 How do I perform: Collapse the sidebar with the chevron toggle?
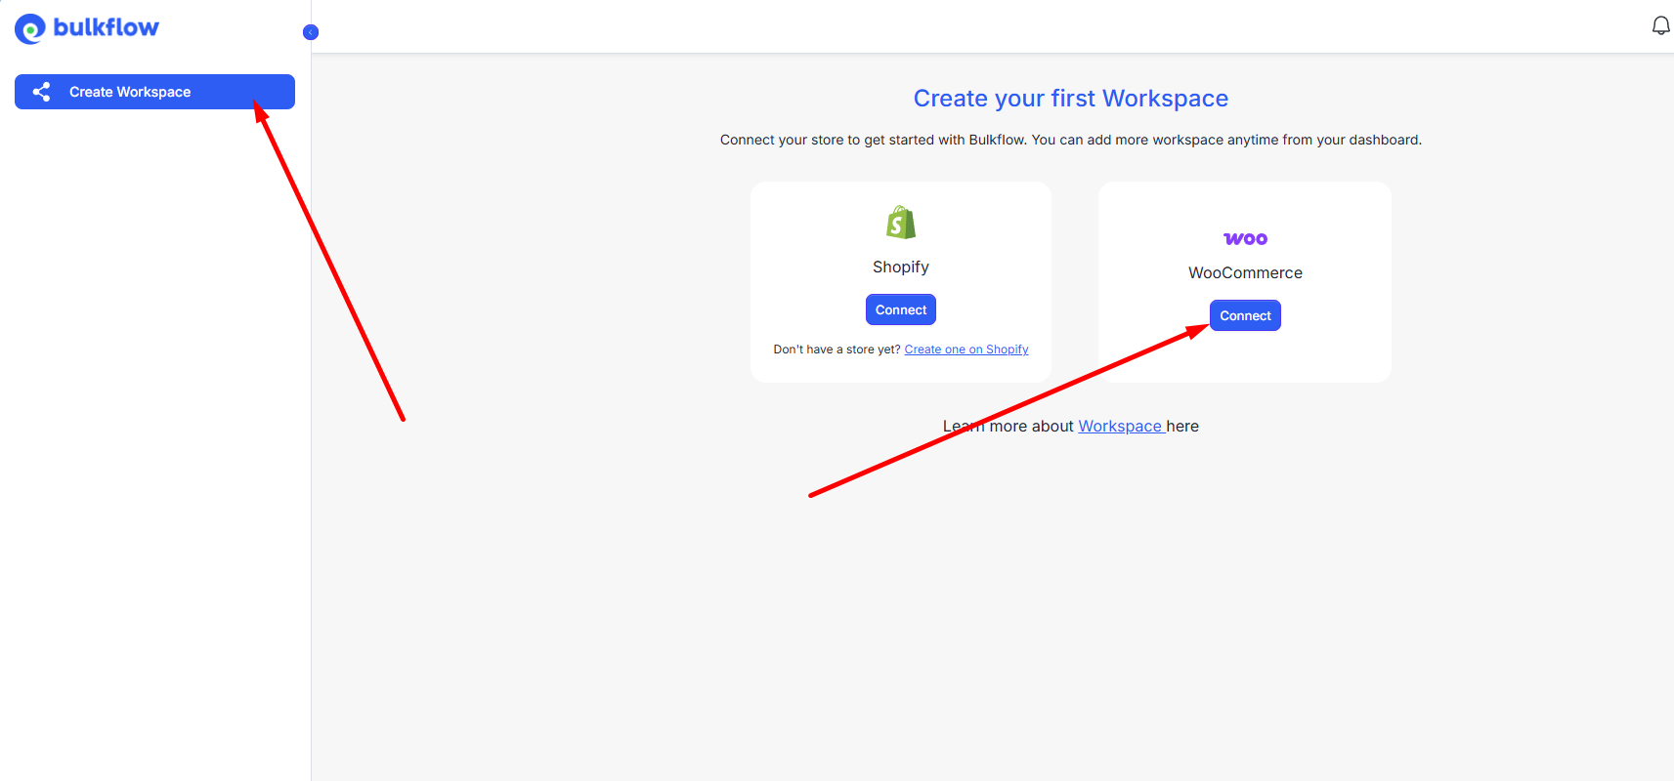point(311,32)
